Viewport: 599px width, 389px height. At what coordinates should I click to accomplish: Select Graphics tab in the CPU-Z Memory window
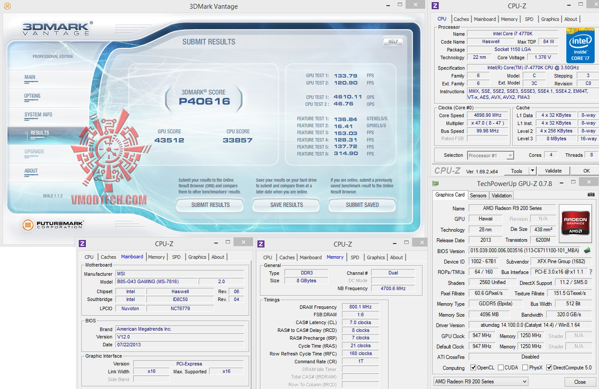[376, 257]
